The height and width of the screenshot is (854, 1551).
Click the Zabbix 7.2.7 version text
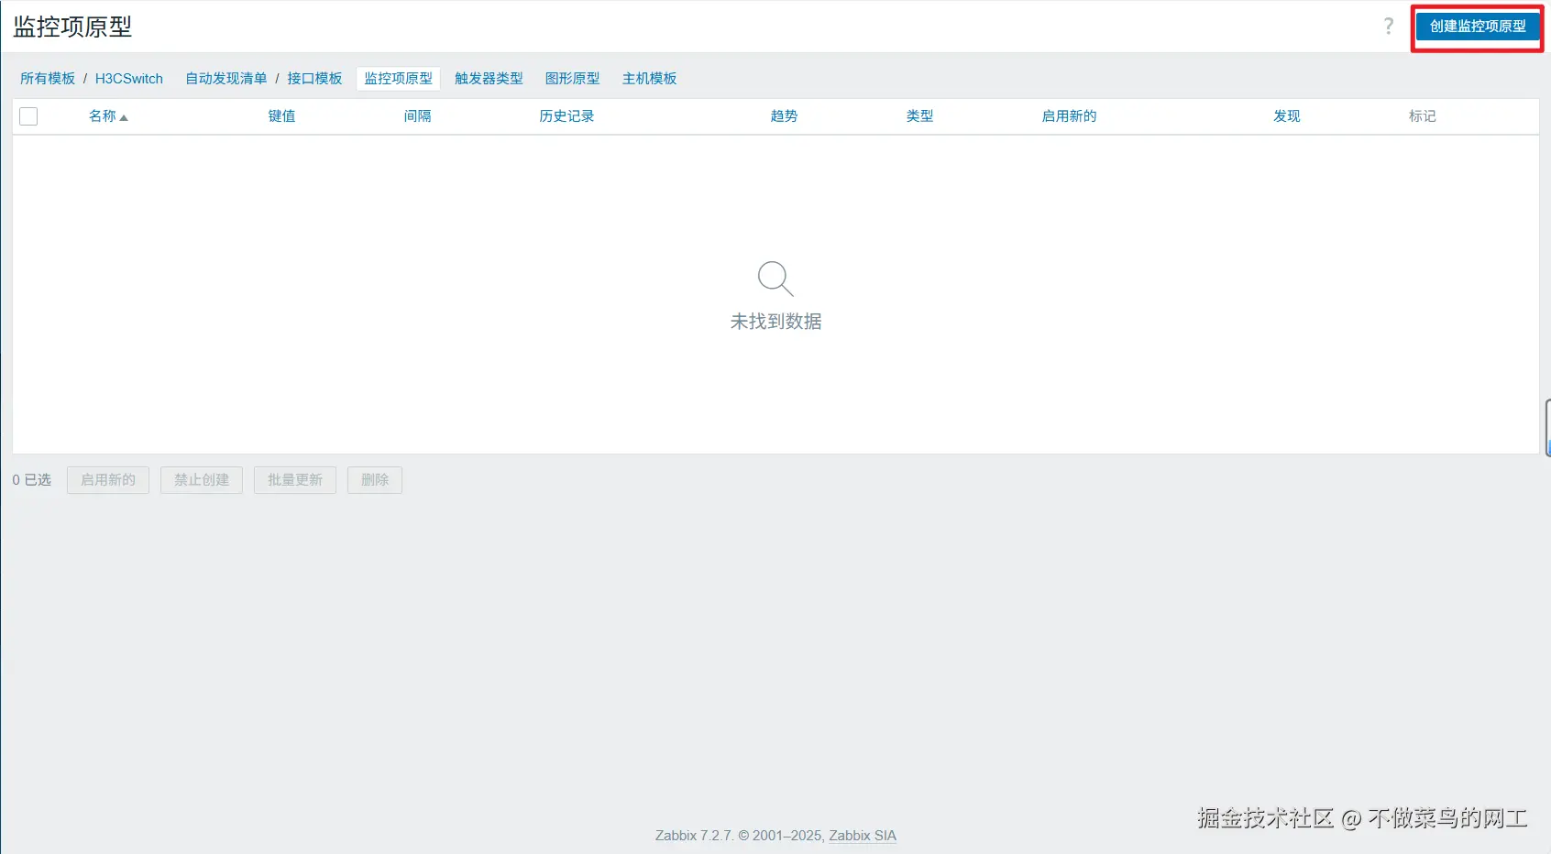pos(693,836)
